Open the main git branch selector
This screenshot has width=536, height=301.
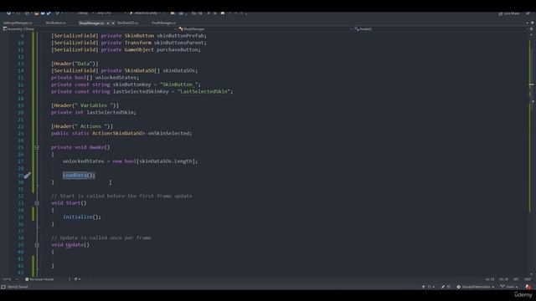click(x=509, y=287)
